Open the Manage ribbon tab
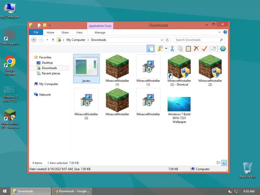 (100, 32)
